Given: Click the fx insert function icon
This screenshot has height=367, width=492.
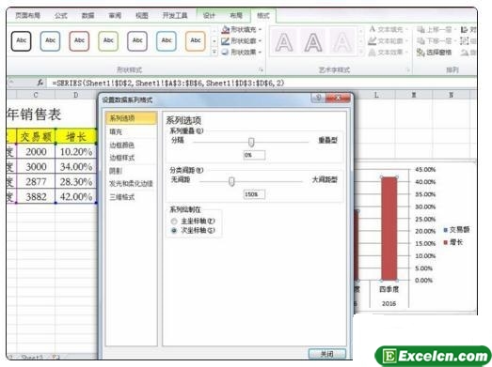Looking at the screenshot, I should 40,83.
